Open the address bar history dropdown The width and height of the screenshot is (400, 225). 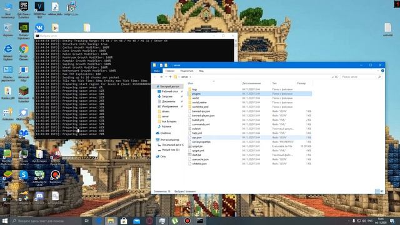point(332,77)
